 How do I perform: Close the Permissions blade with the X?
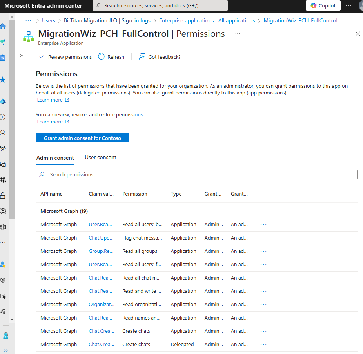pos(358,34)
